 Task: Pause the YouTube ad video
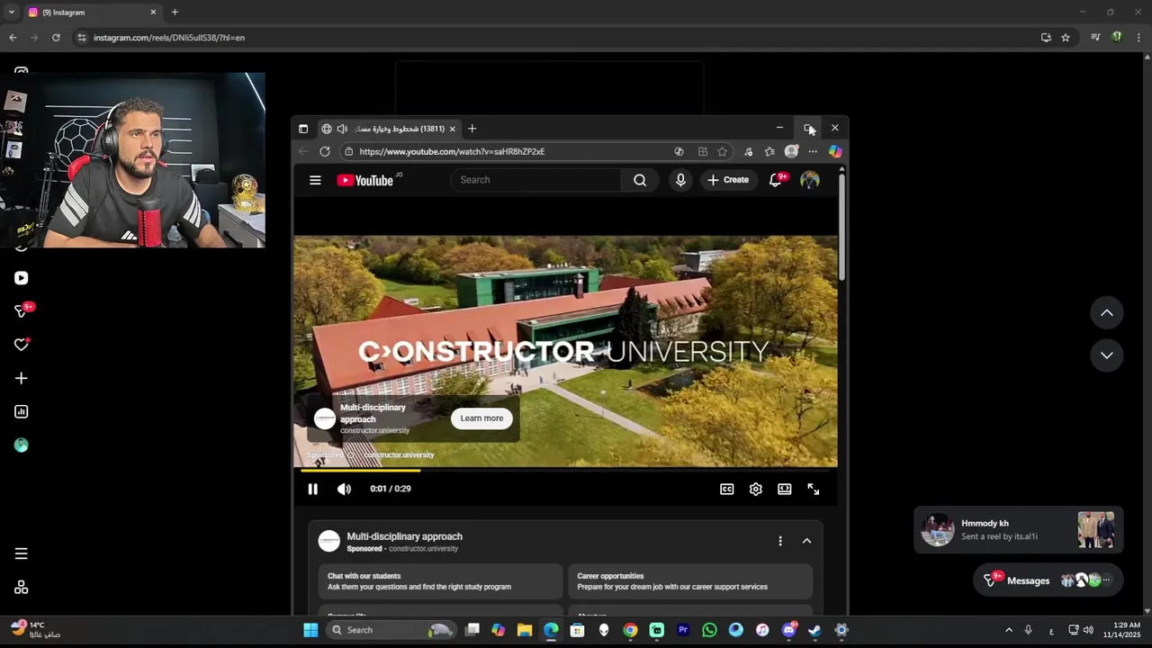tap(312, 489)
